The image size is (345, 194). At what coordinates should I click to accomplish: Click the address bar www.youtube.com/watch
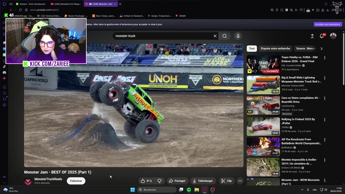[x=44, y=10]
